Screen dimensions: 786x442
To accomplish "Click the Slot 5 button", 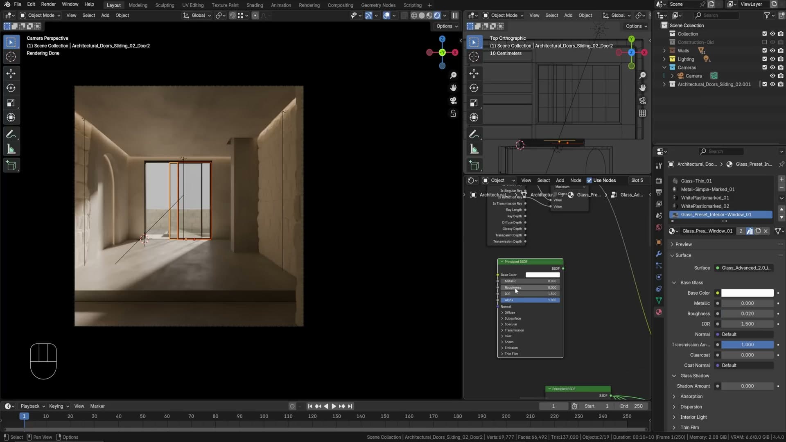I will 637,180.
